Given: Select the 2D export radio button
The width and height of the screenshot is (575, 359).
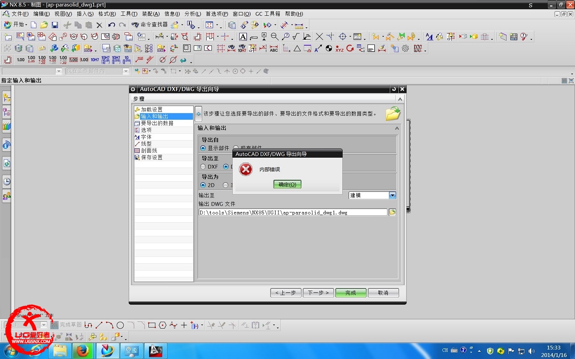Looking at the screenshot, I should 203,185.
